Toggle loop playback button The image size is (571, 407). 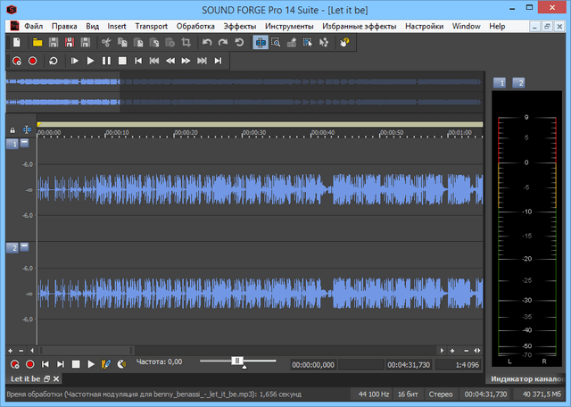click(54, 61)
